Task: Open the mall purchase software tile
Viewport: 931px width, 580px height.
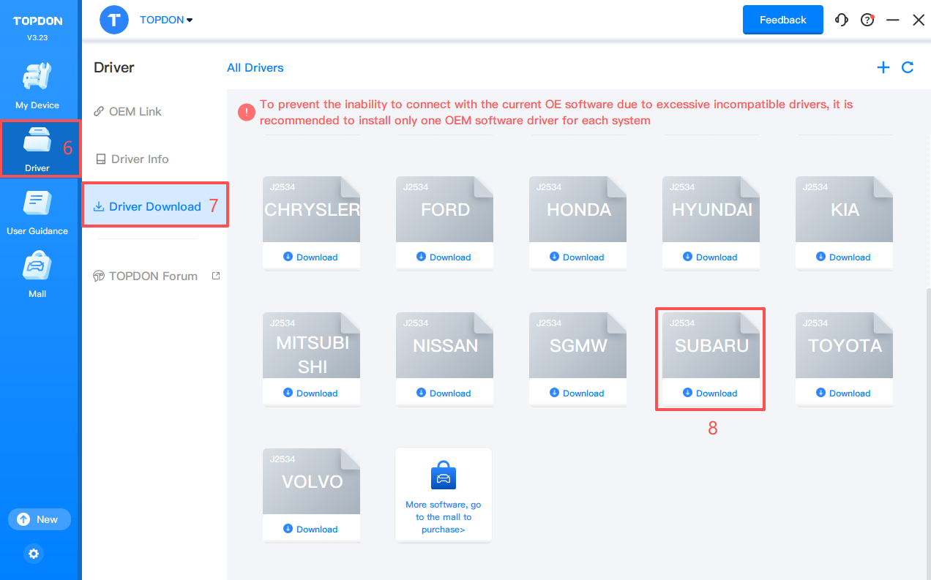Action: click(x=444, y=495)
